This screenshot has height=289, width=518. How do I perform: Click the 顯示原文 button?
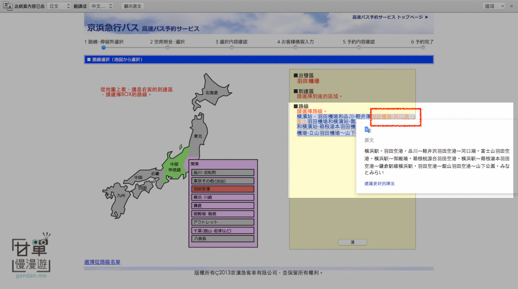[133, 6]
